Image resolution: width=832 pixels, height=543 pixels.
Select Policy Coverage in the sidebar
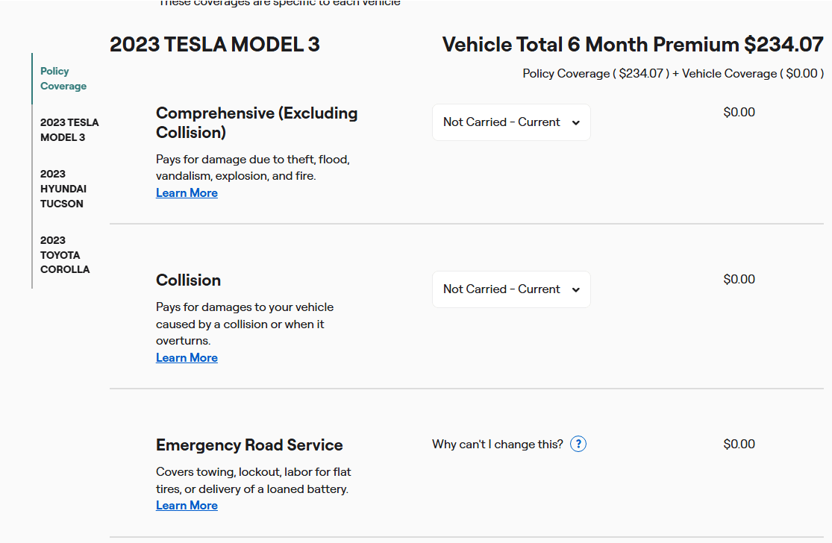63,78
